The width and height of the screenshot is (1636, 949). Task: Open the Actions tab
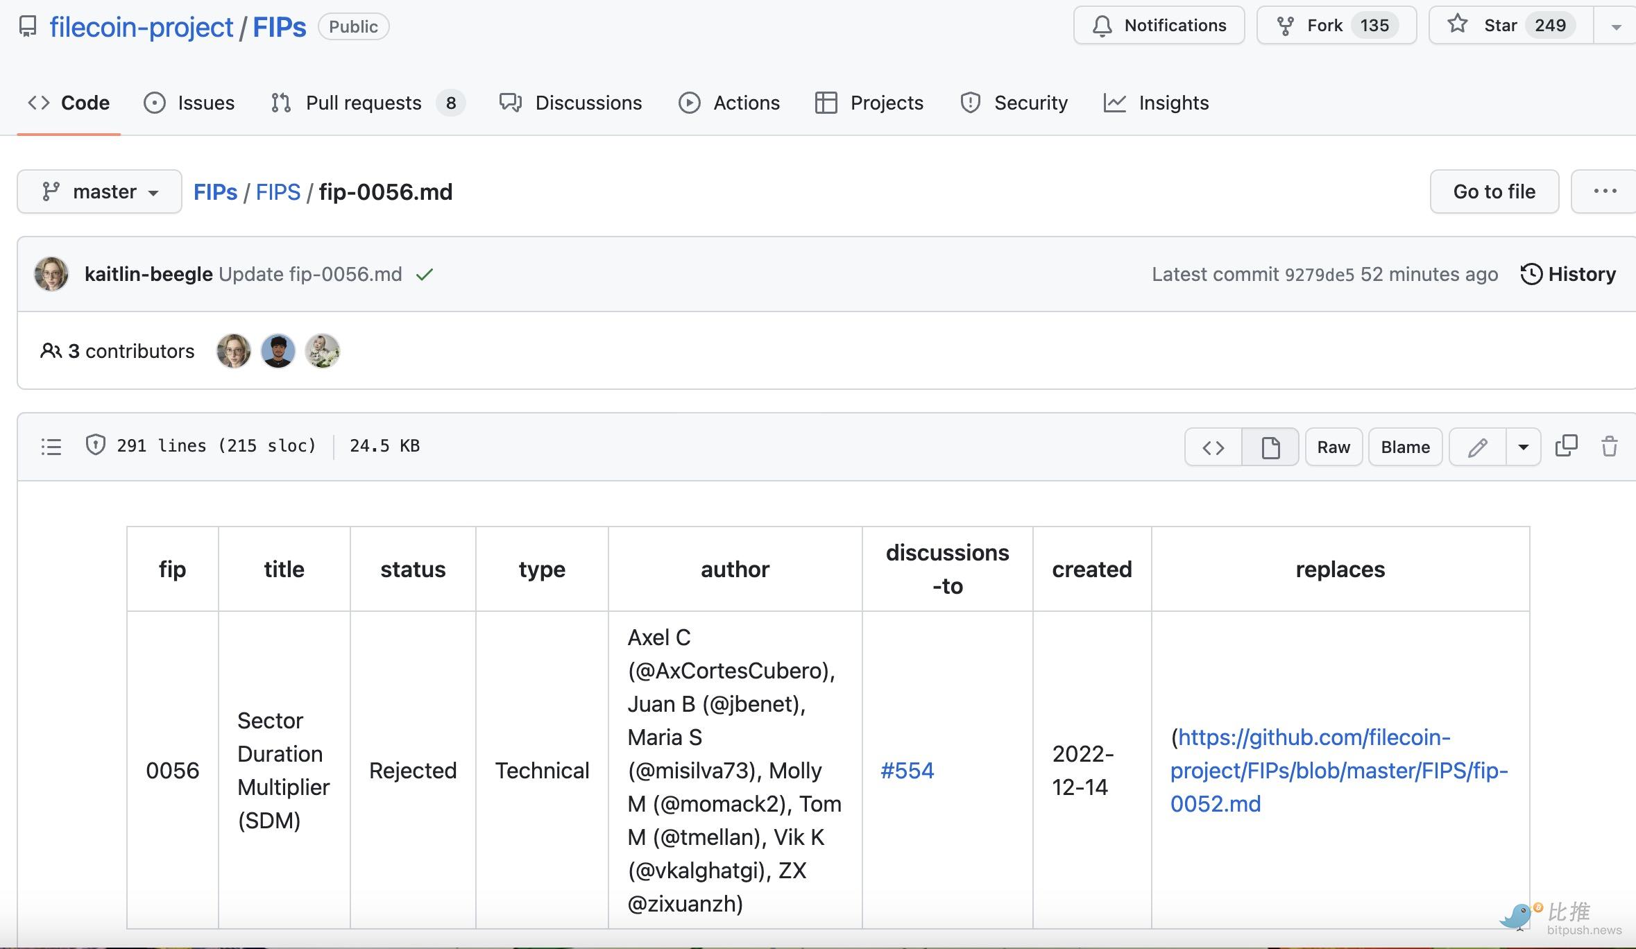[729, 103]
